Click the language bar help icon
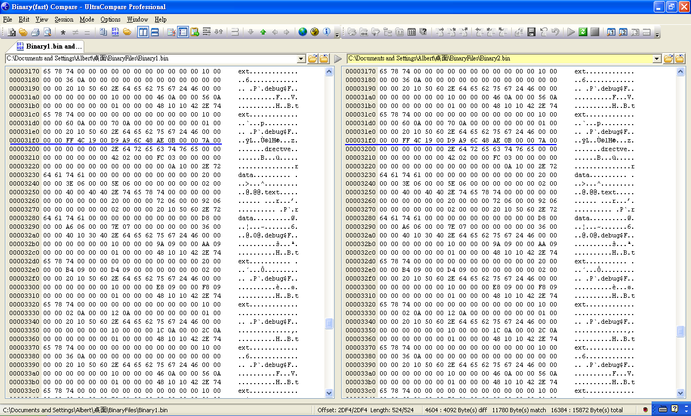This screenshot has height=416, width=691. point(674,409)
